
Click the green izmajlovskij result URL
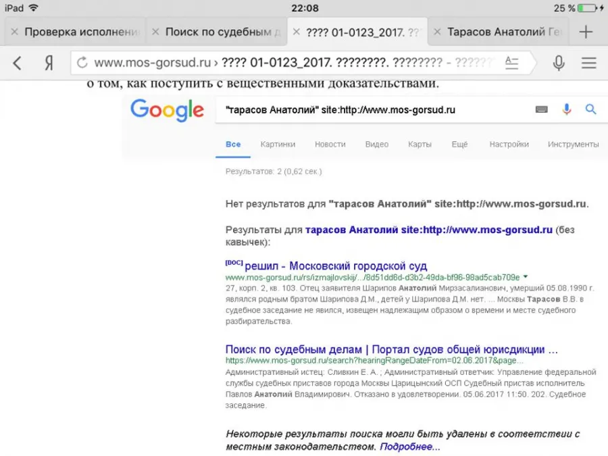coord(372,277)
